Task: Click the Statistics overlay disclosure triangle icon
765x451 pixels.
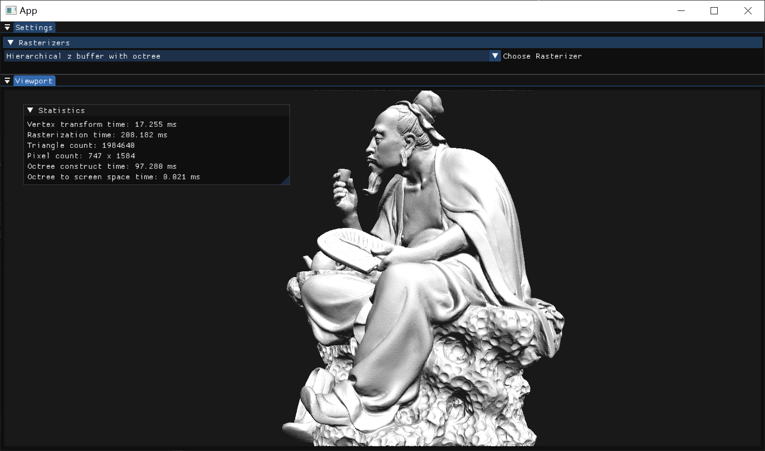Action: click(x=30, y=110)
